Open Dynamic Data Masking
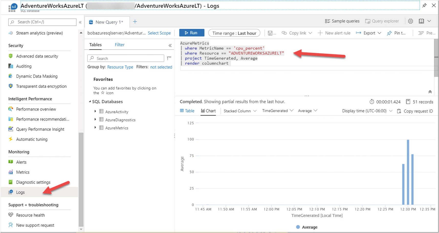 pyautogui.click(x=37, y=76)
